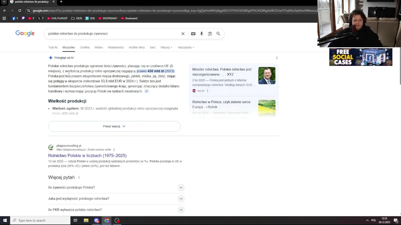
Task: Open the three-dot menu next to xyz.pl
Action: (207, 91)
